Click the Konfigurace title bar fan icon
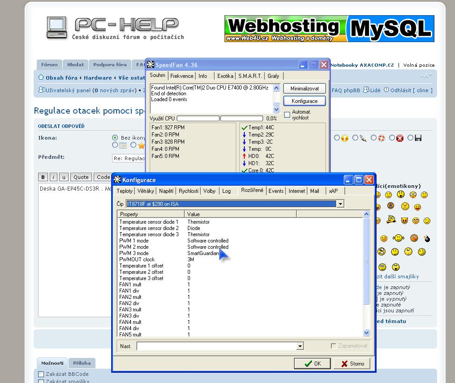This screenshot has height=383, width=455. pos(117,179)
